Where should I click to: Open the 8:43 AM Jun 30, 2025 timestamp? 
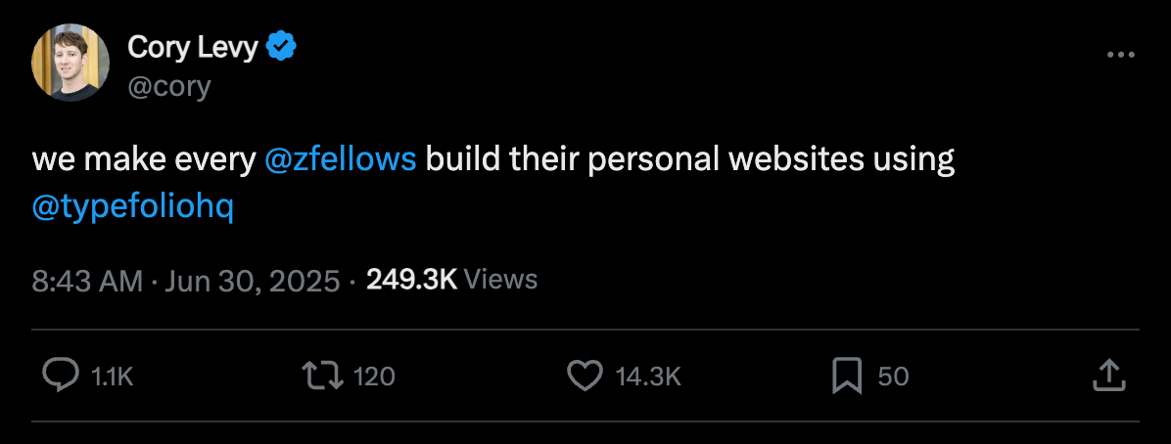pyautogui.click(x=186, y=281)
